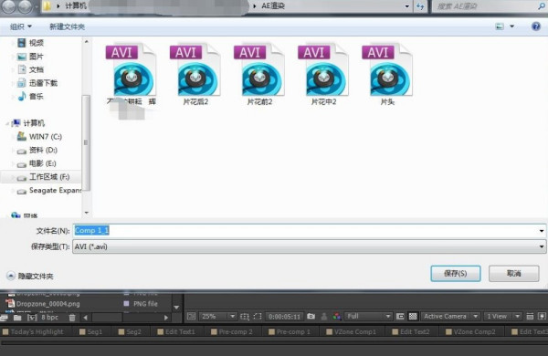Click 计算机 in the address path
The height and width of the screenshot is (356, 548).
click(76, 6)
